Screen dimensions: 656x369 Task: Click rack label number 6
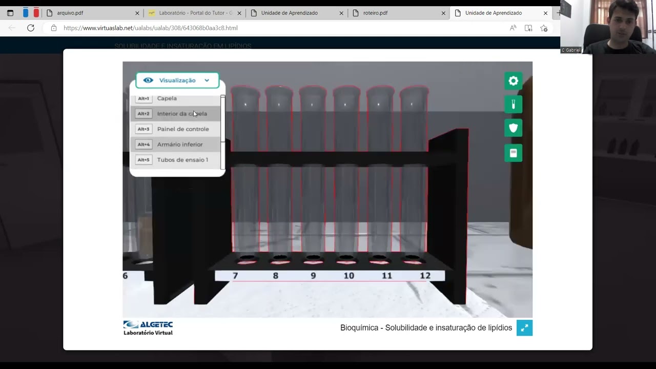click(x=125, y=276)
